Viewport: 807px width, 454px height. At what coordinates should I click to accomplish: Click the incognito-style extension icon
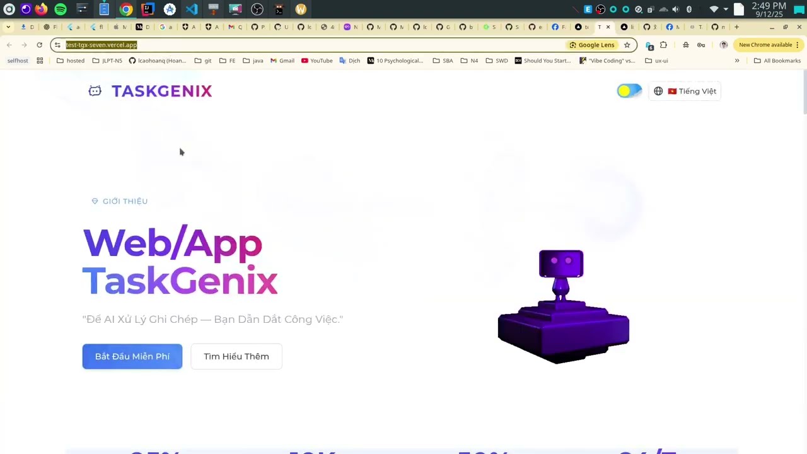click(686, 45)
